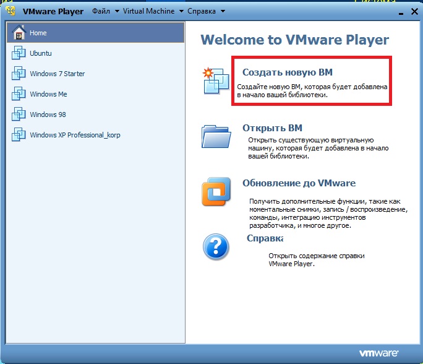Click the Windows 98 VM icon
The width and height of the screenshot is (423, 364).
click(19, 114)
